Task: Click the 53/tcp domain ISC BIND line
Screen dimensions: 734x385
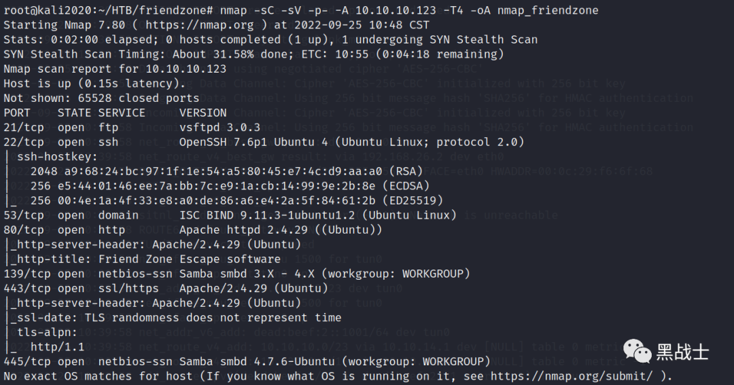Action: [x=230, y=215]
